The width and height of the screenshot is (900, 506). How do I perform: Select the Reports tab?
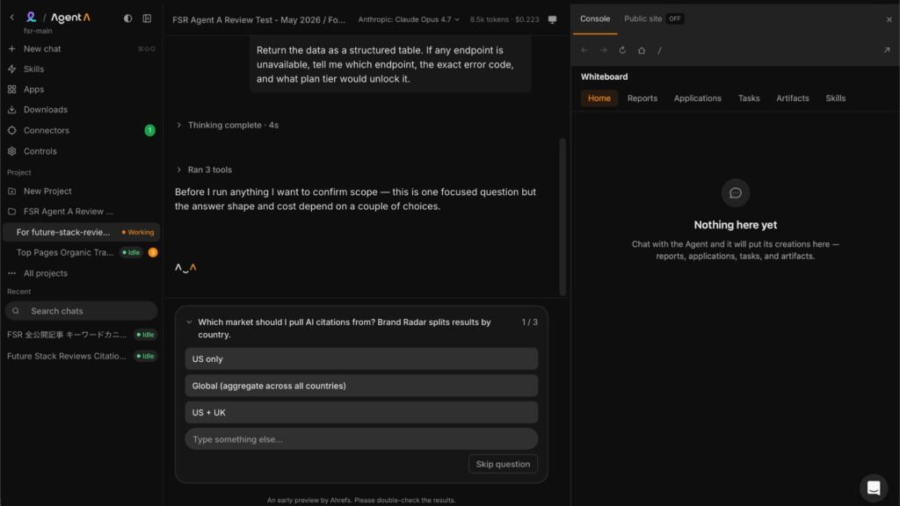[642, 98]
